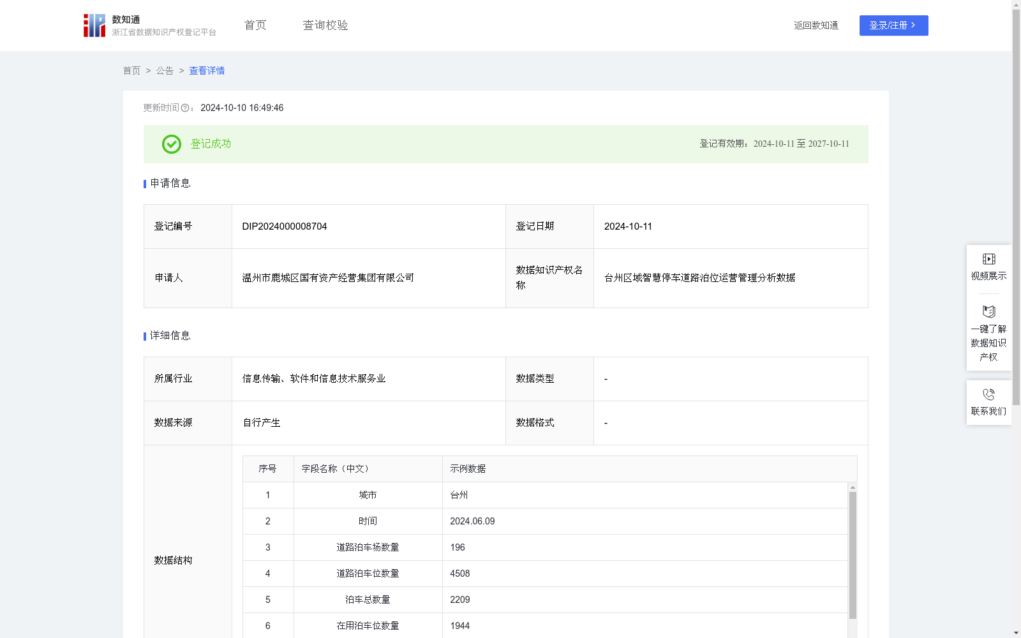Click the 申请信息 section heading
The width and height of the screenshot is (1021, 638).
pyautogui.click(x=170, y=184)
